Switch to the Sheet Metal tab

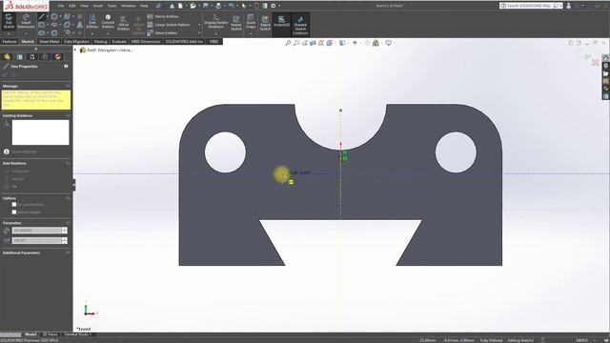coord(49,41)
